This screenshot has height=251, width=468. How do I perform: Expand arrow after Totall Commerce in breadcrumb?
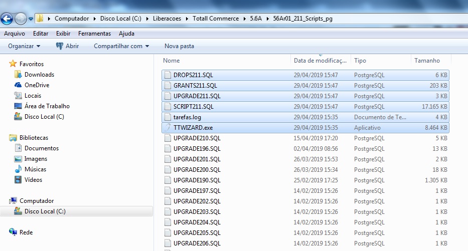coord(244,19)
